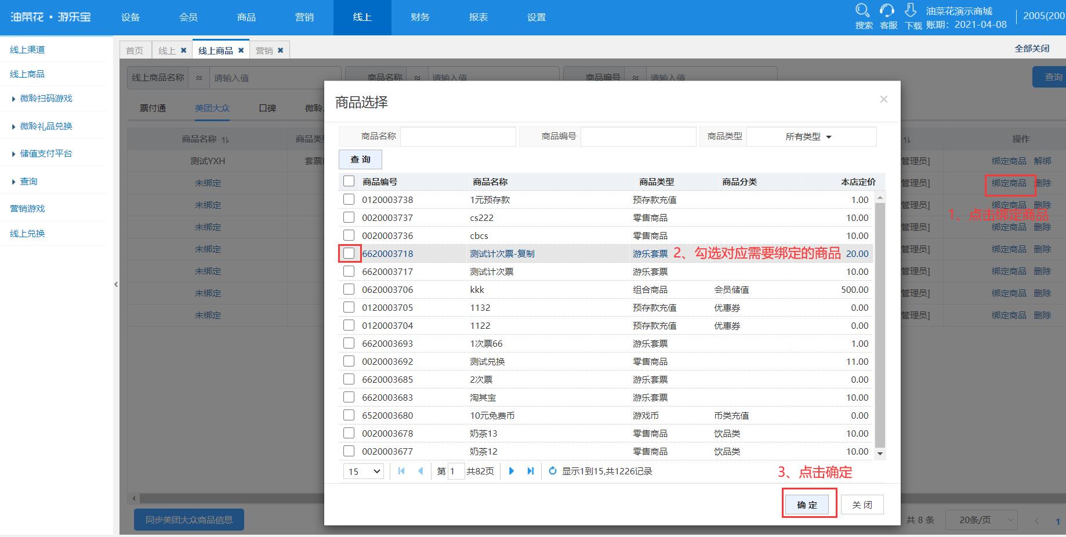This screenshot has width=1066, height=537.
Task: Check the row for 1次票66
Action: (349, 343)
